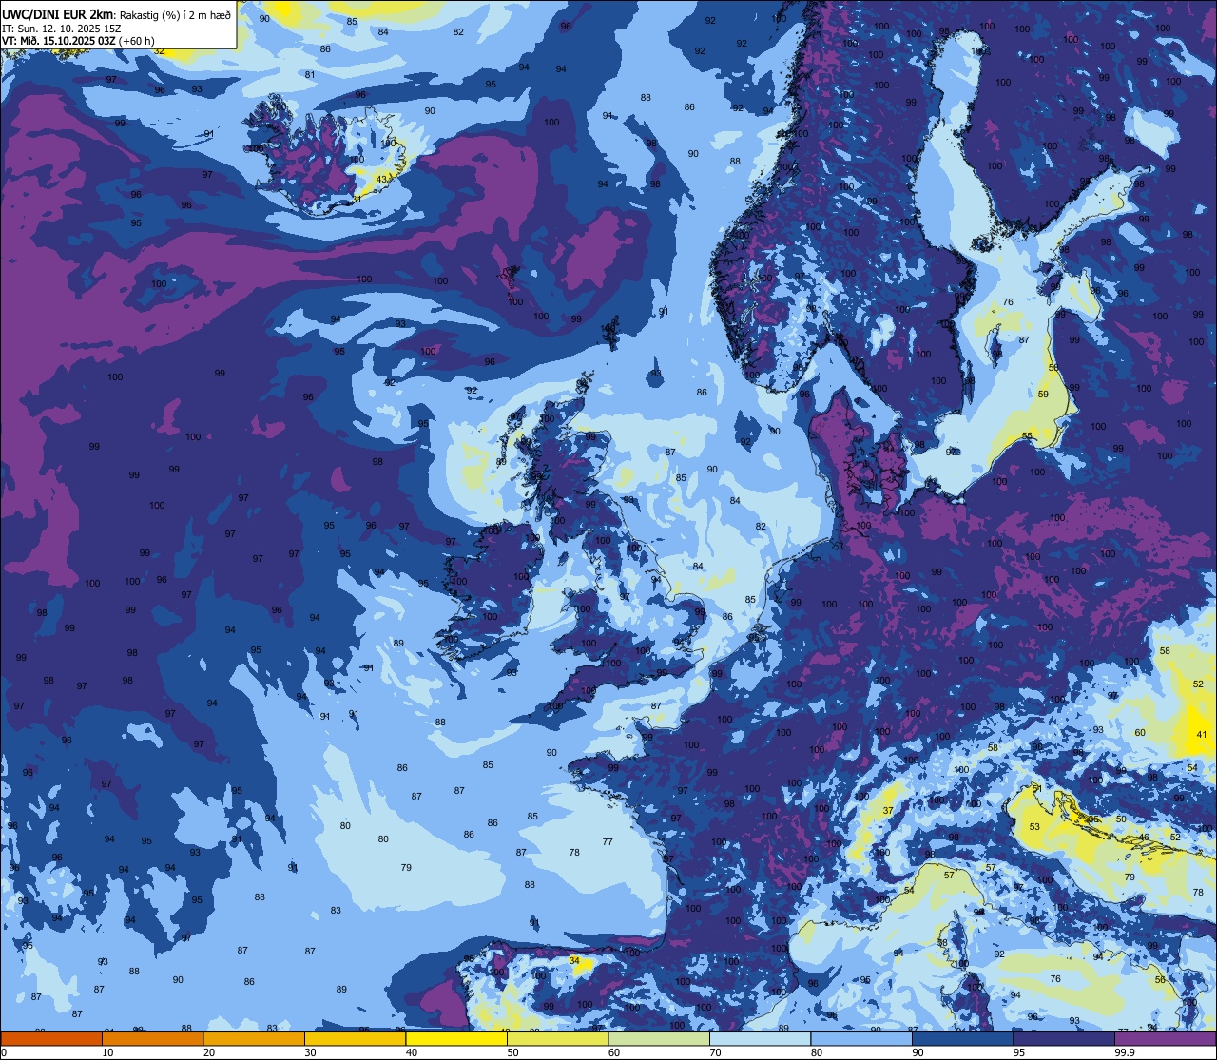The image size is (1217, 1060).
Task: Click the 10–20 orange legend swatch
Action: pos(152,1039)
